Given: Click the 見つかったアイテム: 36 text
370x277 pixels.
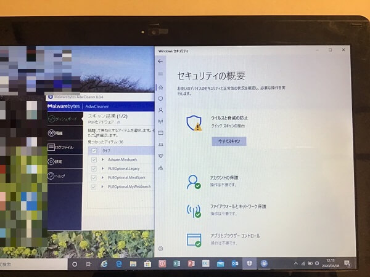Looking at the screenshot, I should [105, 142].
